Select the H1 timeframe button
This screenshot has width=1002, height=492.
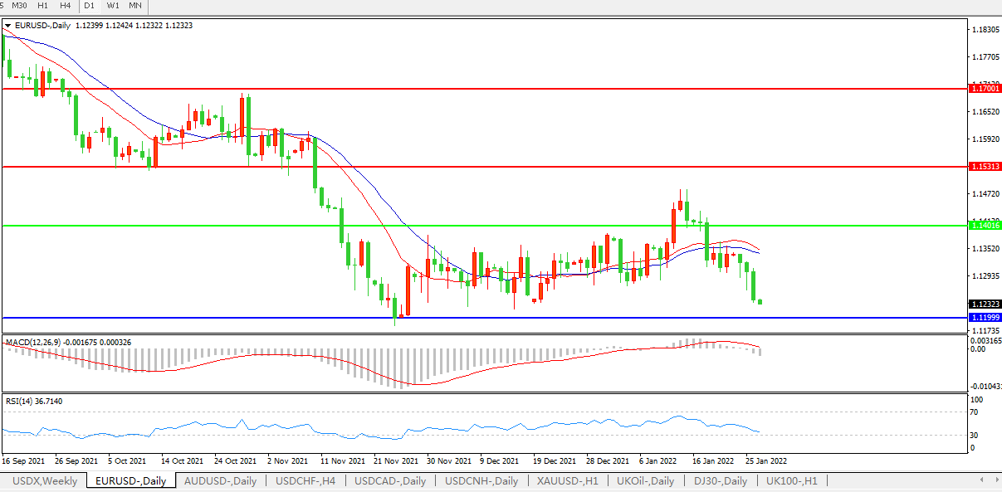(42, 6)
